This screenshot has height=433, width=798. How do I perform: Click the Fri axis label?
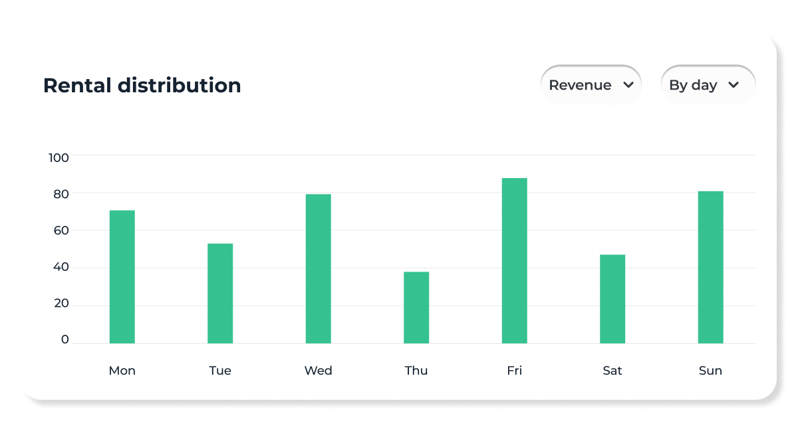coord(514,370)
